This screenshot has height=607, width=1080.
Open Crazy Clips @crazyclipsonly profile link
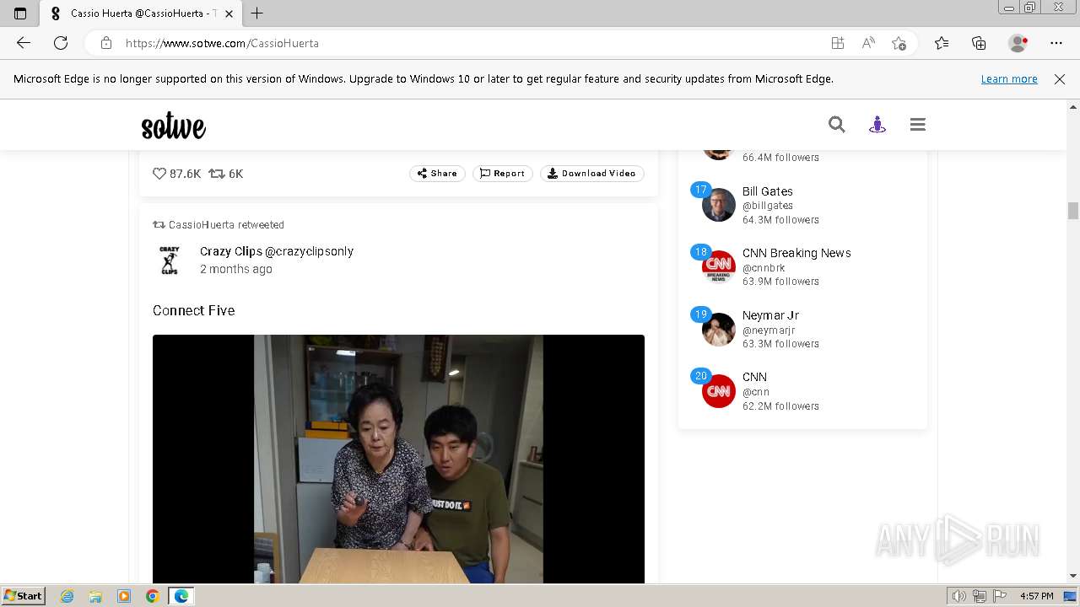[x=277, y=251]
